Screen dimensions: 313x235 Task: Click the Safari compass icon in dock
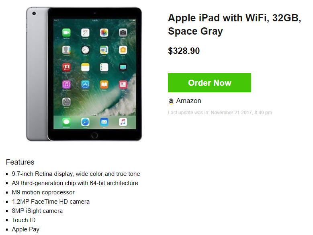(85, 122)
